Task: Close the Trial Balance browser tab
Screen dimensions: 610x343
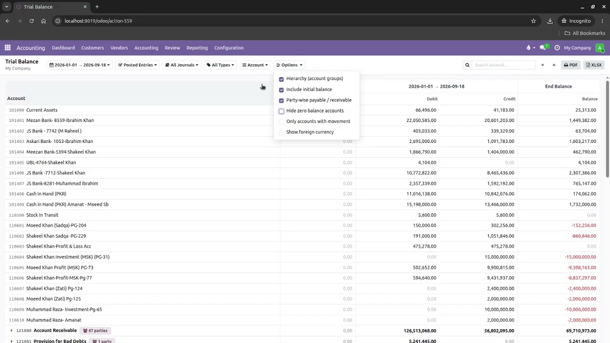Action: 85,7
